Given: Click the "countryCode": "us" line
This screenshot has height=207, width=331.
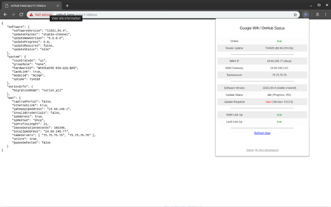Looking at the screenshot, I should click(x=29, y=61).
